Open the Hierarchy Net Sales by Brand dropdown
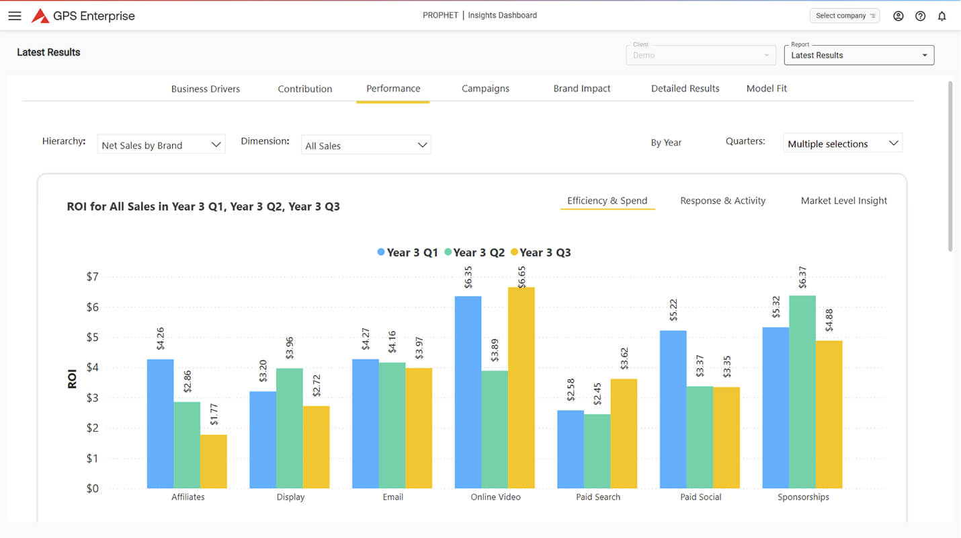The width and height of the screenshot is (961, 538). [x=161, y=145]
